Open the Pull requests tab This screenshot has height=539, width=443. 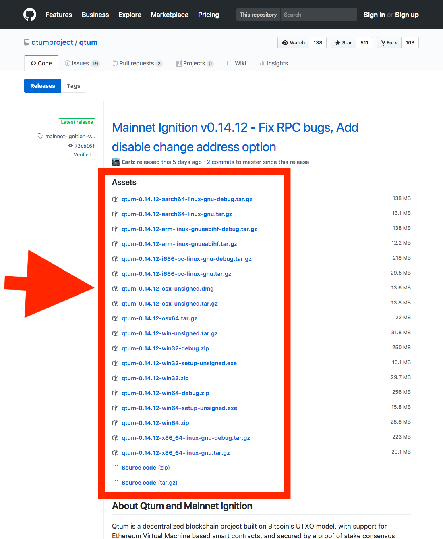[137, 63]
